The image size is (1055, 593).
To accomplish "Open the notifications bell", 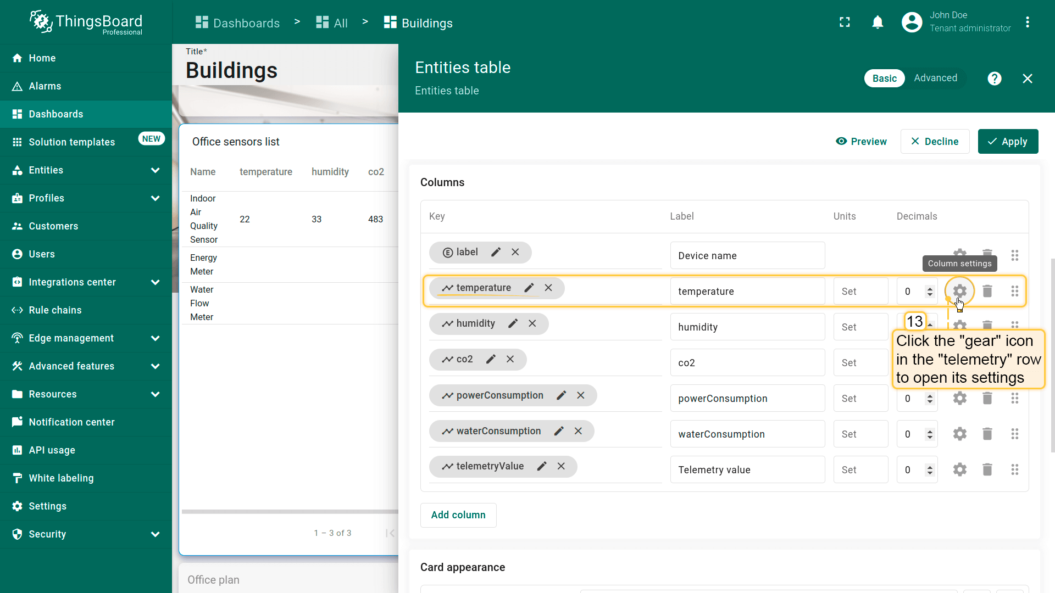I will click(x=878, y=23).
